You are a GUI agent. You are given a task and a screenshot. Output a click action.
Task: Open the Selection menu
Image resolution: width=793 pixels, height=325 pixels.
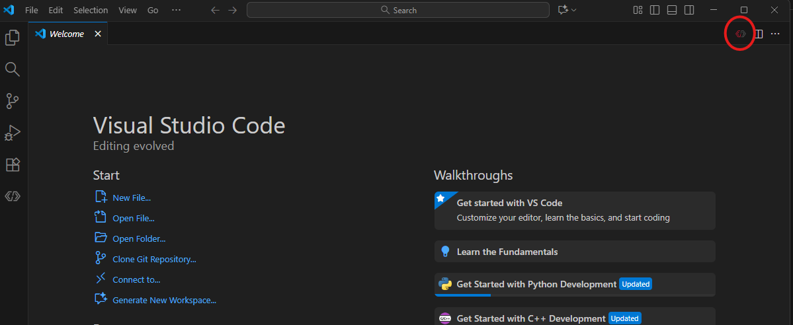tap(91, 10)
